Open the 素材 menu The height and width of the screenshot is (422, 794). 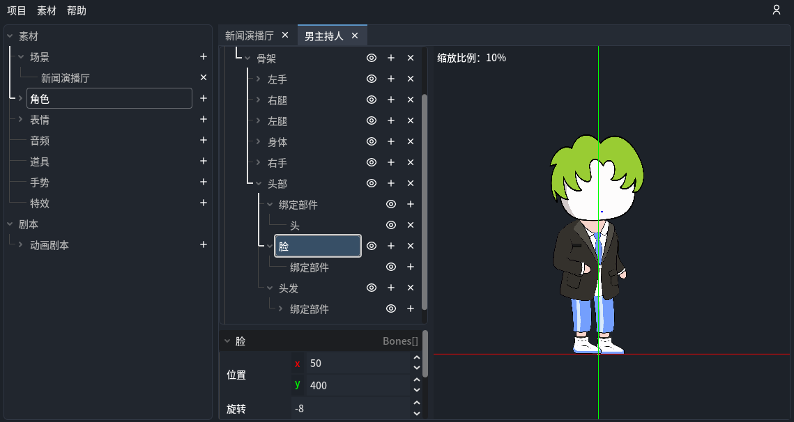[47, 10]
